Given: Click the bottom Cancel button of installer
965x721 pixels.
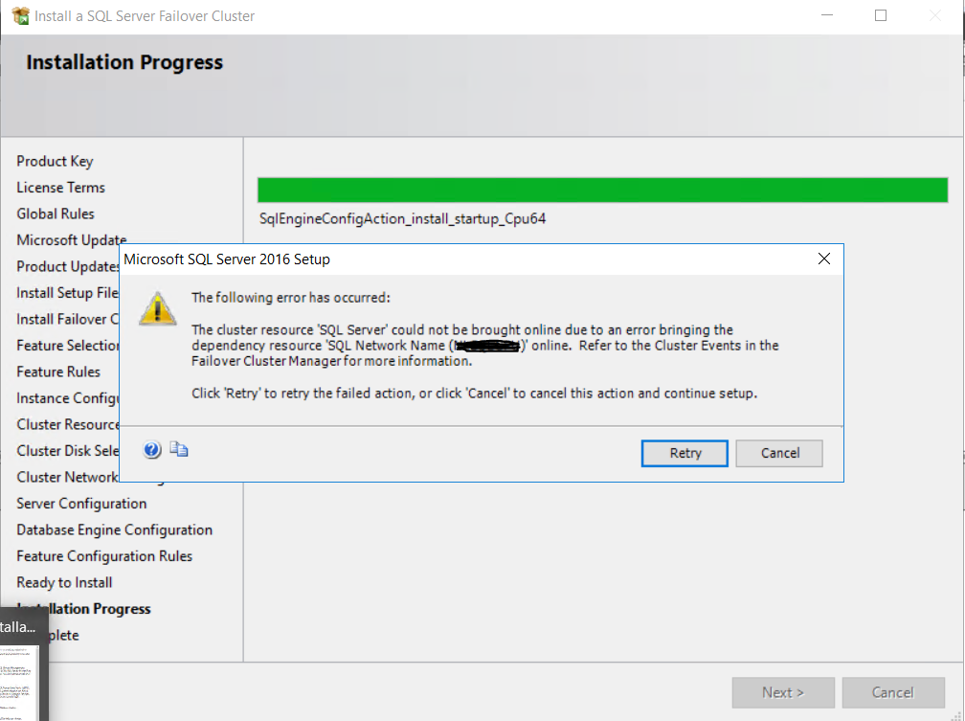Looking at the screenshot, I should tap(893, 692).
